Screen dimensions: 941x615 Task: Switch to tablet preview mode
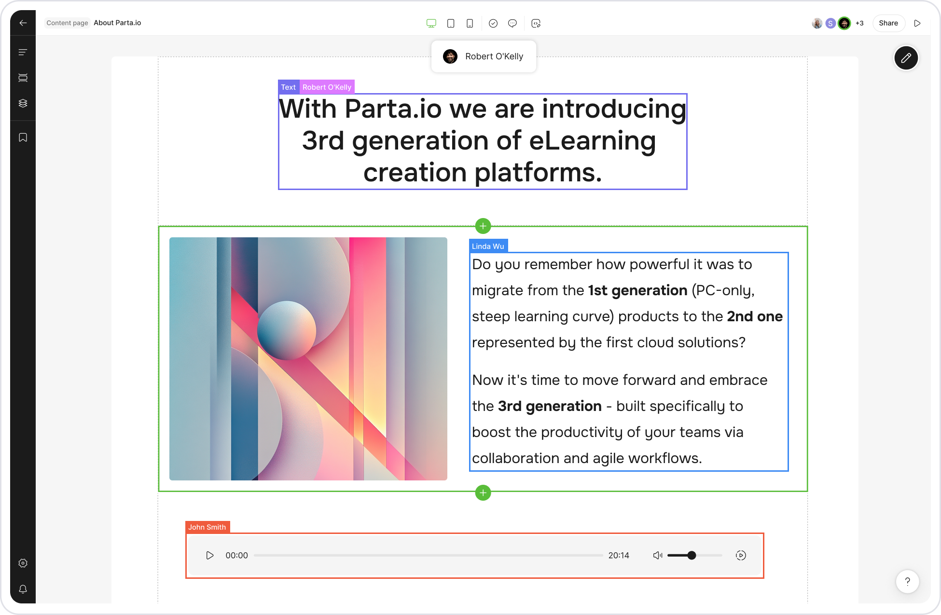click(451, 23)
